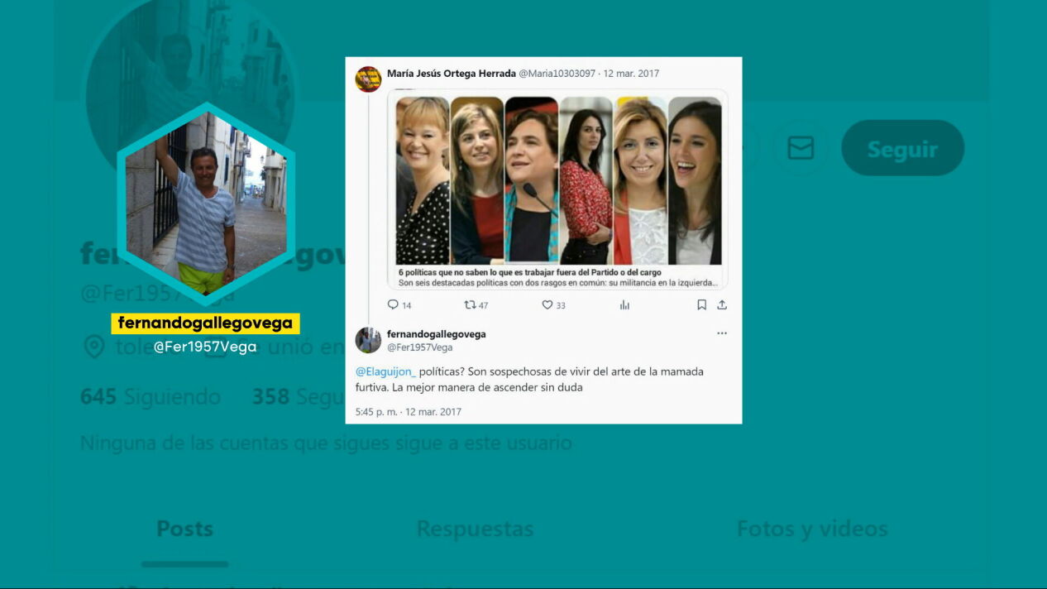Open the three-dot menu on fernandogallegovega's reply

[722, 333]
